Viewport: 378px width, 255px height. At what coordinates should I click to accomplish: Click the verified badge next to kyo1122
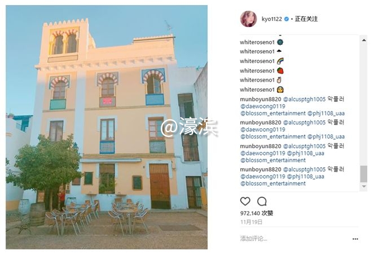pos(287,19)
